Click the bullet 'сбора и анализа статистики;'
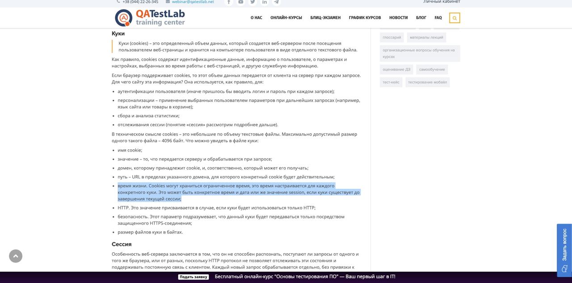Image resolution: width=572 pixels, height=283 pixels. pyautogui.click(x=148, y=116)
